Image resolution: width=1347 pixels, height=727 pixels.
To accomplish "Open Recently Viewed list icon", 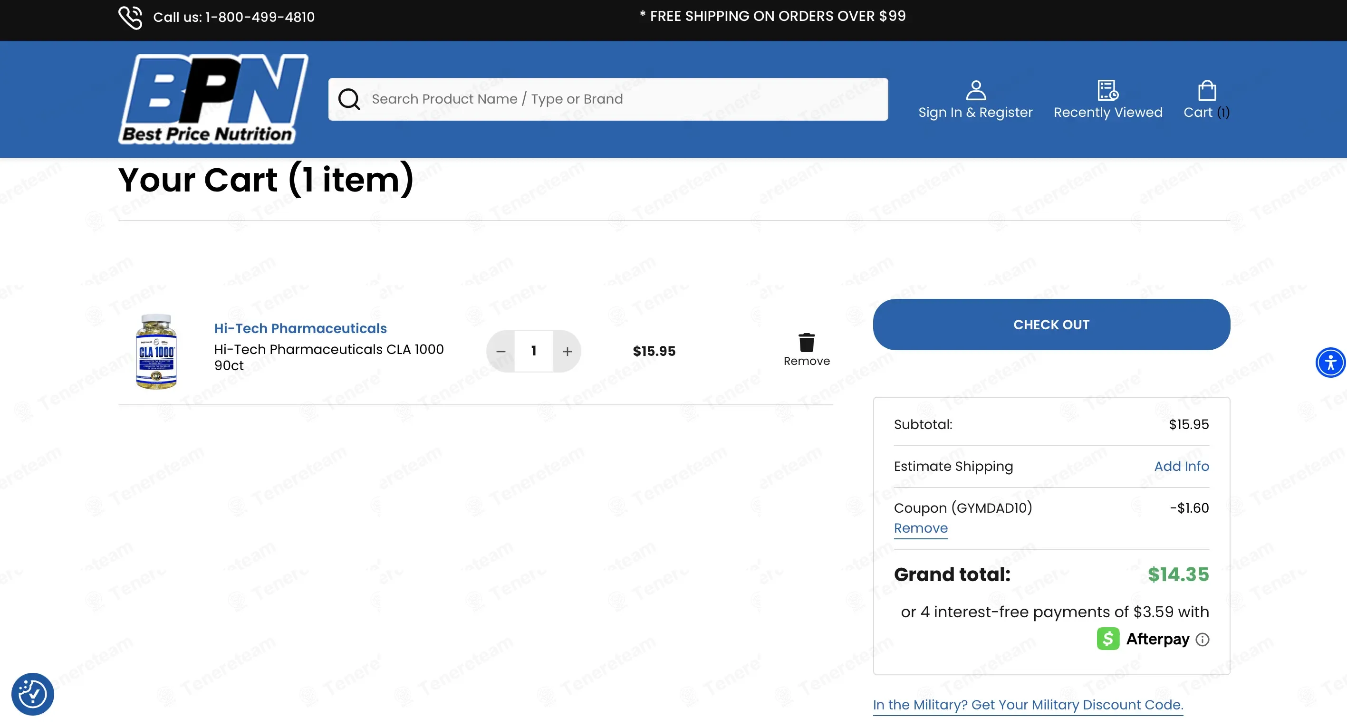I will point(1108,90).
